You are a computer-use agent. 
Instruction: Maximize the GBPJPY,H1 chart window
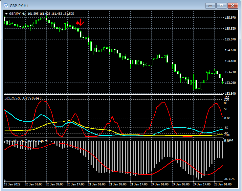coord(221,6)
